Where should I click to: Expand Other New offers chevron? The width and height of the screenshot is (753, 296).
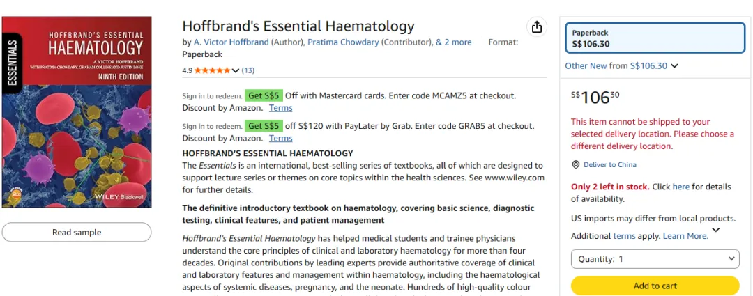click(674, 65)
